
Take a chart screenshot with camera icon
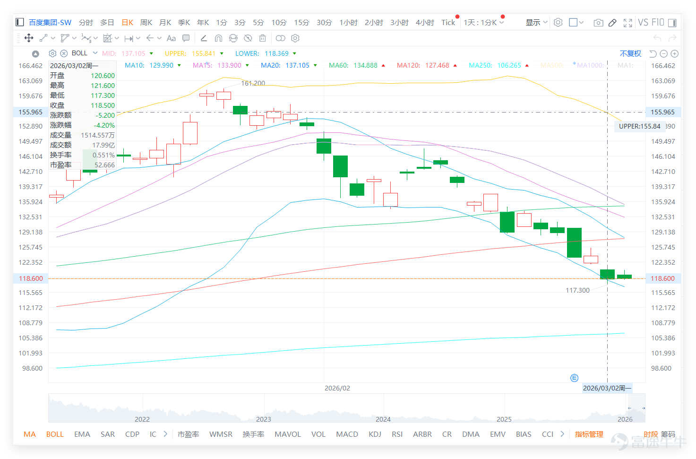tap(598, 22)
